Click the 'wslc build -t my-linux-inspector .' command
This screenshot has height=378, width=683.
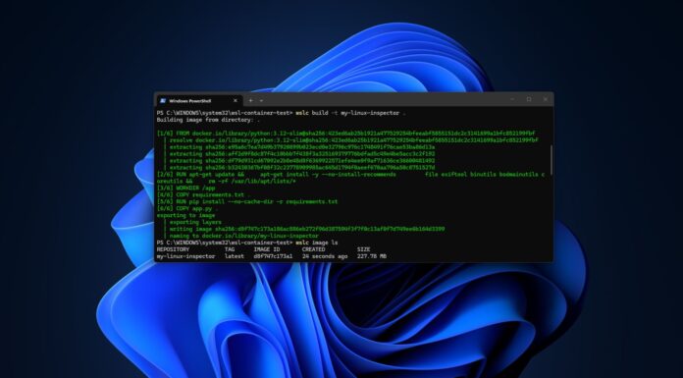(x=350, y=113)
